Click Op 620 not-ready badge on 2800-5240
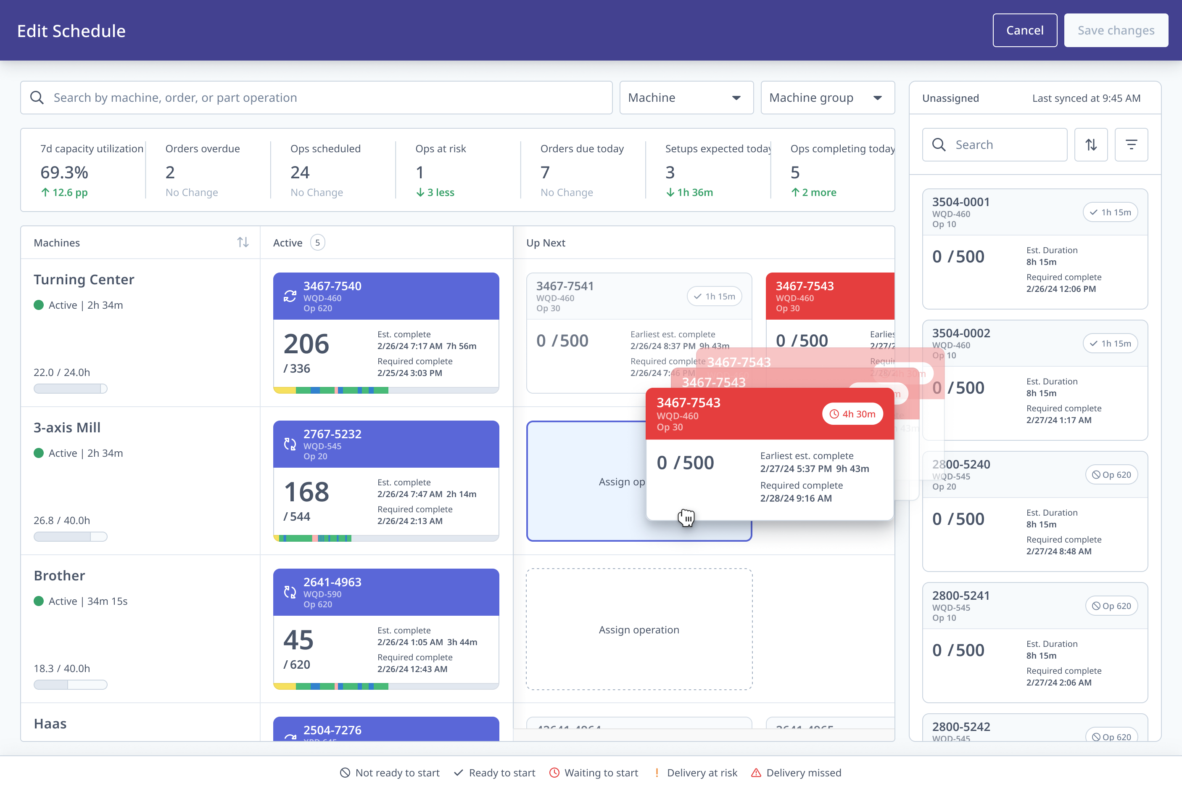The width and height of the screenshot is (1182, 789). (1111, 474)
